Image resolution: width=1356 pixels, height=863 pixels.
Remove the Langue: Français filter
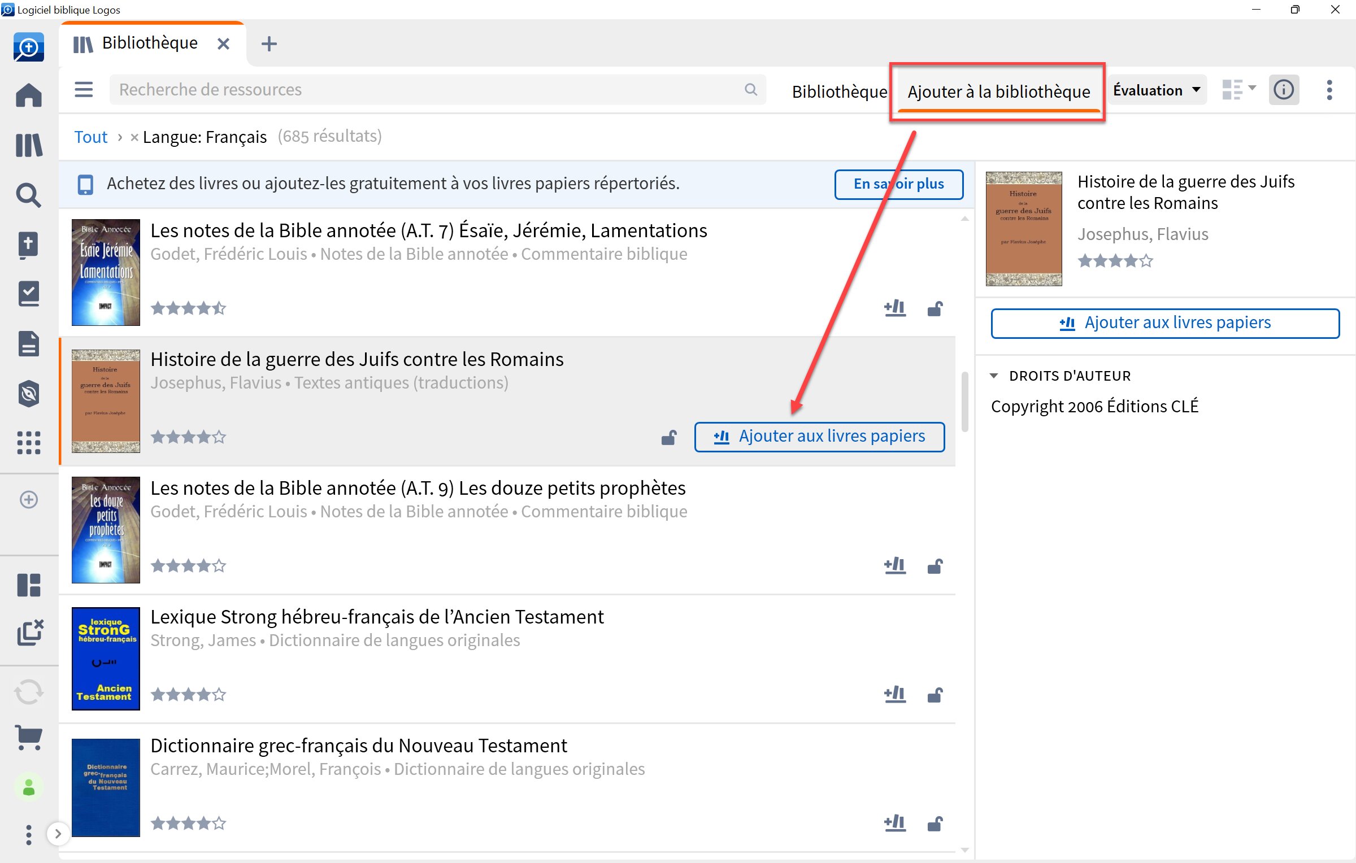coord(134,137)
